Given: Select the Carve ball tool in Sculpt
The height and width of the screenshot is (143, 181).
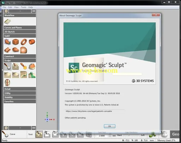Looking at the screenshot, I should [x=7, y=66].
